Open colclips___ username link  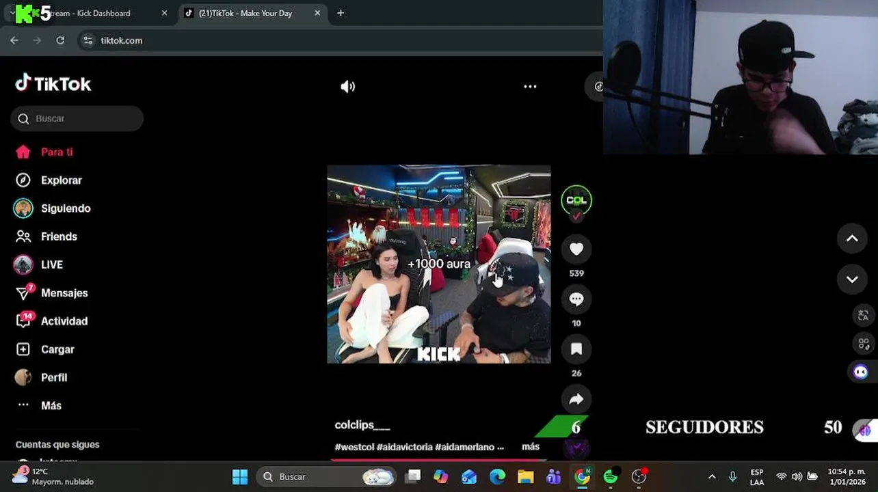point(362,425)
